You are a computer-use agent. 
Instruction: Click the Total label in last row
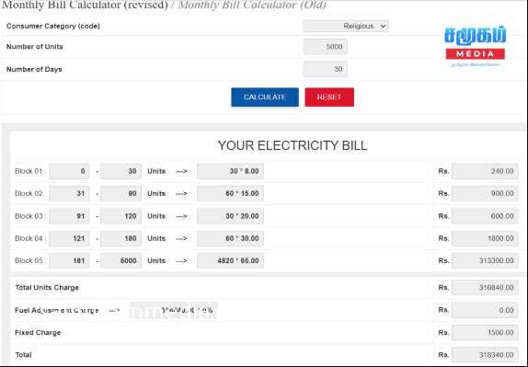[x=23, y=355]
